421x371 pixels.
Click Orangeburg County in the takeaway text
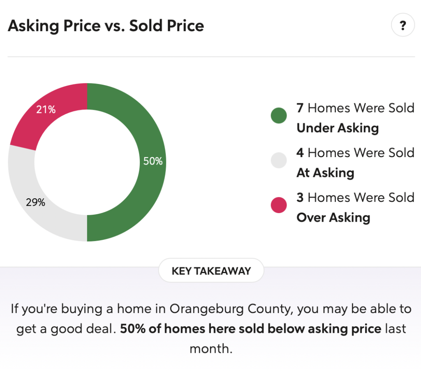[x=230, y=309]
